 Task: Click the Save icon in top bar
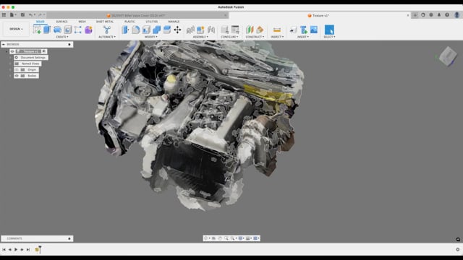pos(22,14)
